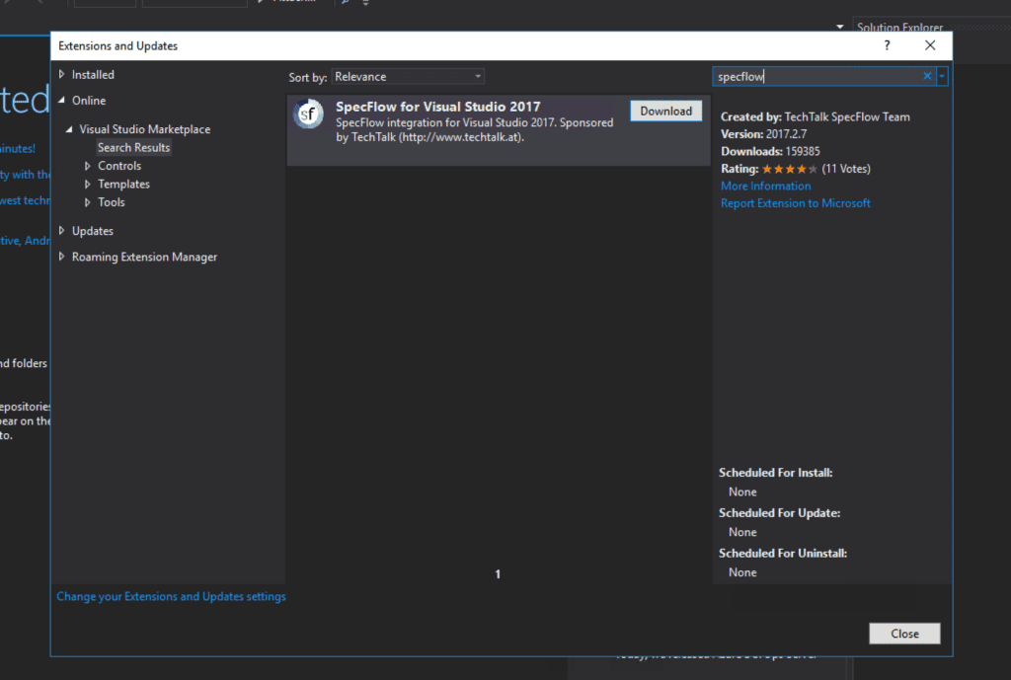Viewport: 1011px width, 680px height.
Task: Open the Sort by Relevance dropdown
Action: (x=408, y=76)
